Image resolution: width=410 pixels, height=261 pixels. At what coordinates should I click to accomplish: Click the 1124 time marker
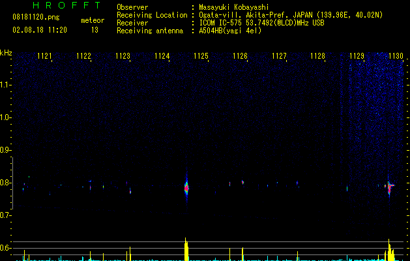click(x=162, y=56)
